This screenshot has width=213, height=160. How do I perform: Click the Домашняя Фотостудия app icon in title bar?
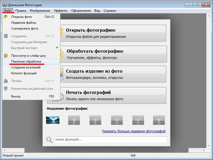tap(5, 5)
